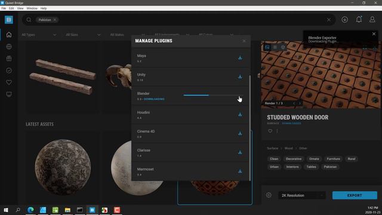The height and width of the screenshot is (215, 382).
Task: Open the File menu
Action: click(4, 8)
